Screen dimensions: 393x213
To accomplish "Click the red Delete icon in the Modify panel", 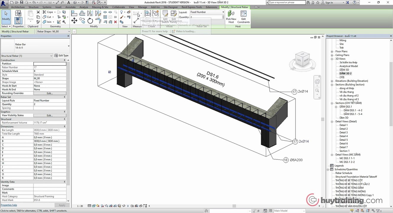I will (x=115, y=22).
